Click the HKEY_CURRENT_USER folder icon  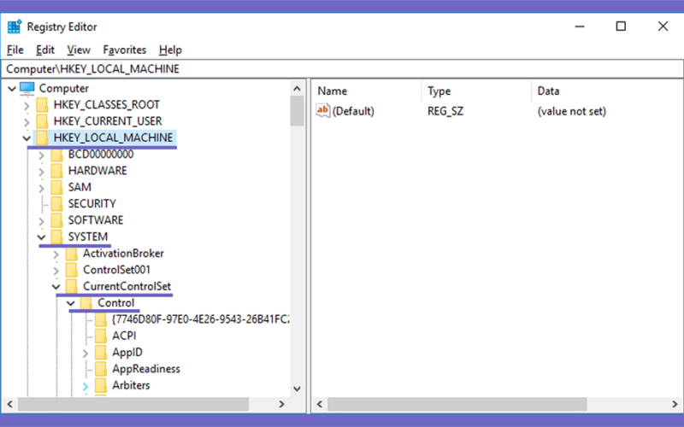(42, 121)
